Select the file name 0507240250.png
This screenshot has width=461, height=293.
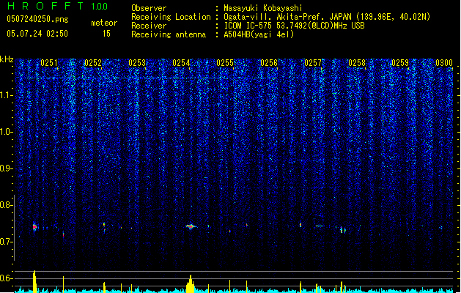[37, 19]
